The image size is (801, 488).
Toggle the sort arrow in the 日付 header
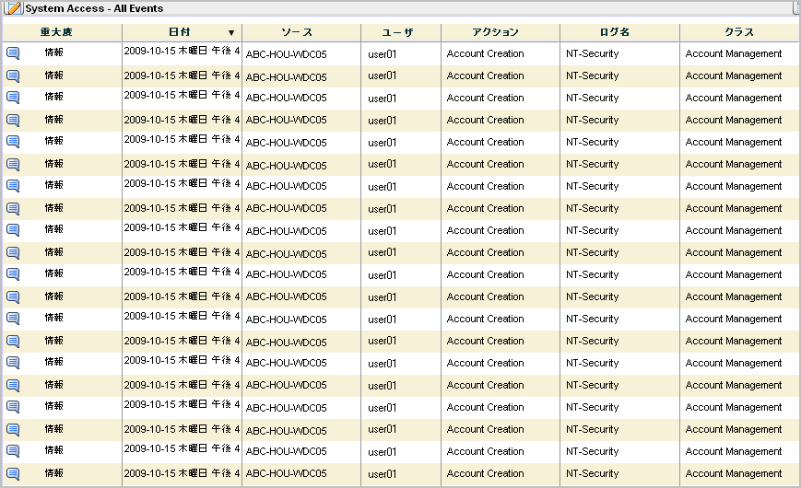231,32
